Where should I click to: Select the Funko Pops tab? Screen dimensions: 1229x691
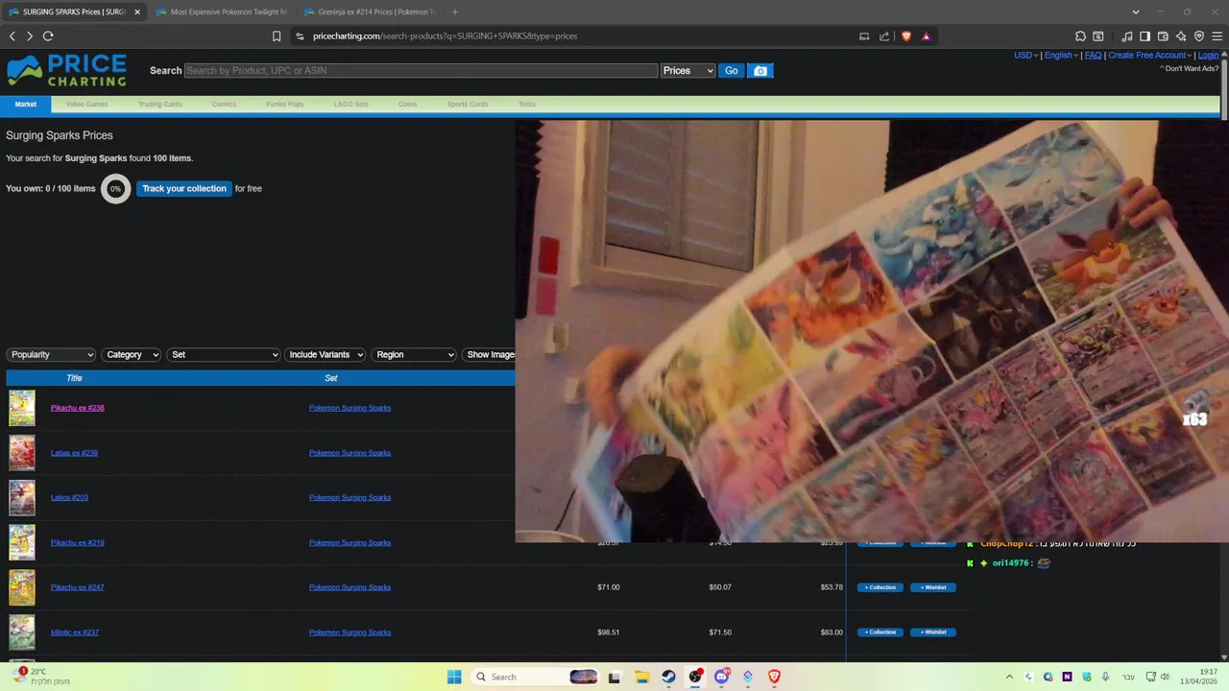tap(285, 104)
